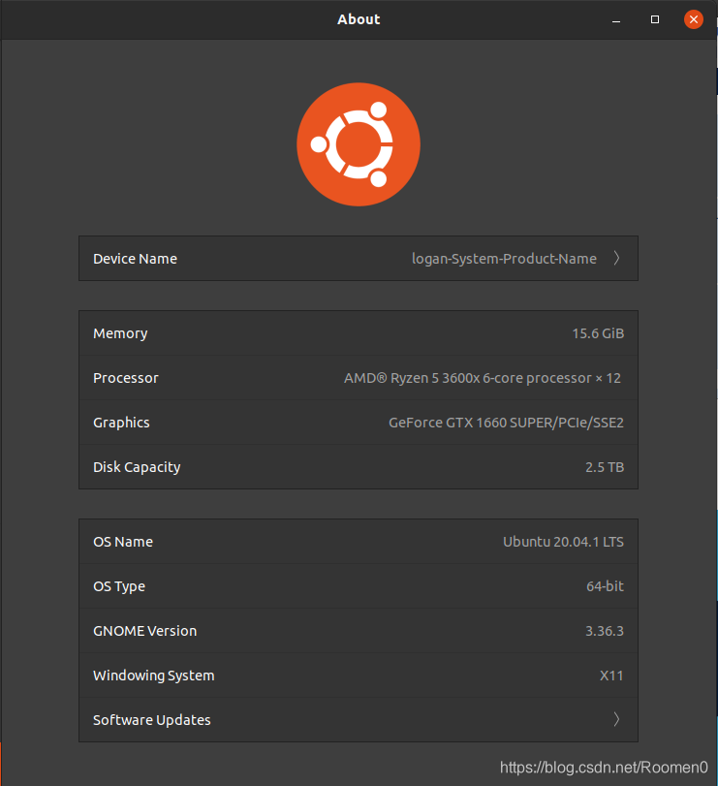Select the OS Type label
Image resolution: width=718 pixels, height=786 pixels.
pos(119,586)
